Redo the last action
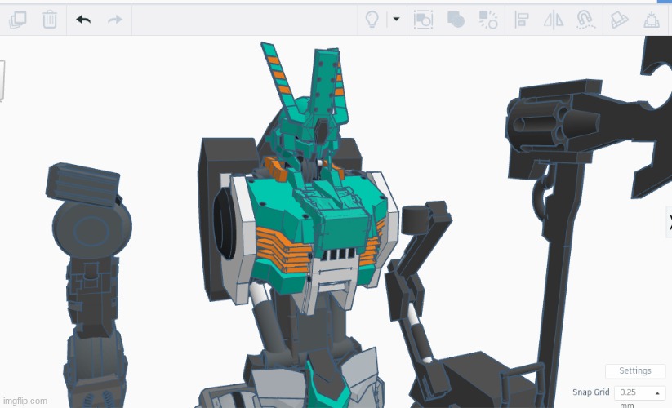This screenshot has height=408, width=672. (x=115, y=20)
